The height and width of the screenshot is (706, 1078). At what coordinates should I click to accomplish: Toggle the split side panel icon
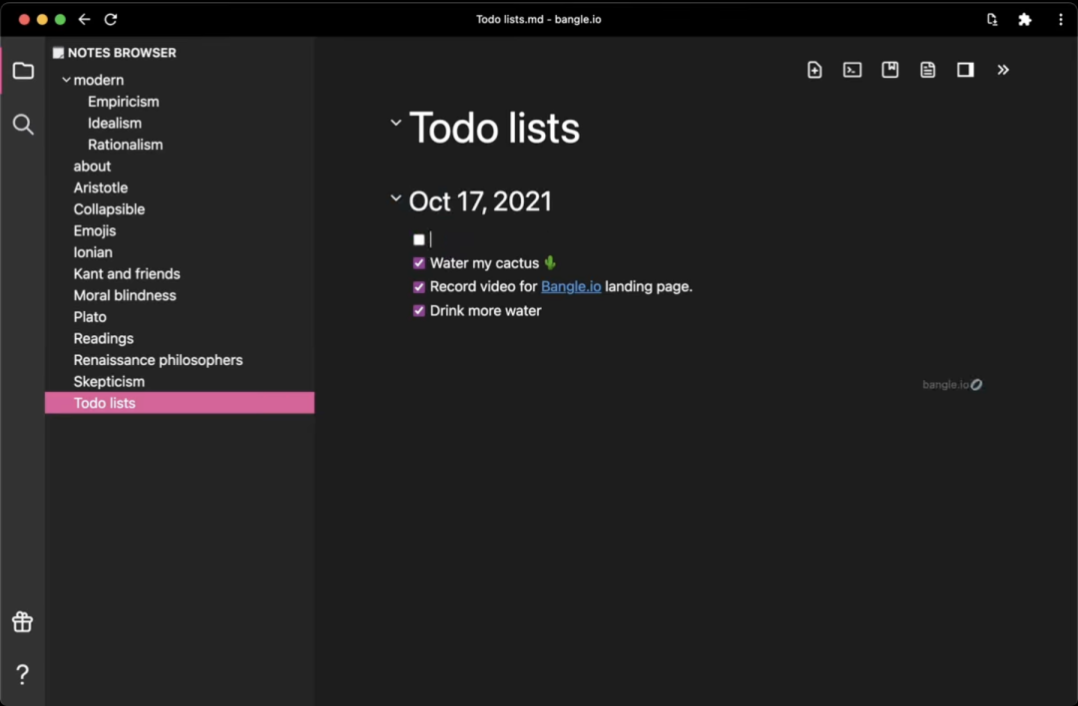coord(965,70)
